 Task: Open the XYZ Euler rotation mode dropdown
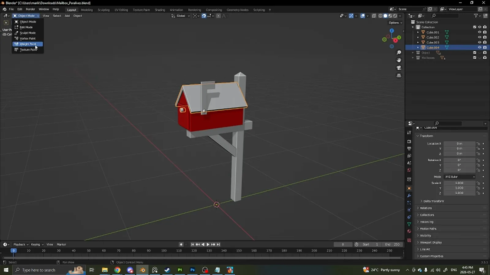pos(460,177)
